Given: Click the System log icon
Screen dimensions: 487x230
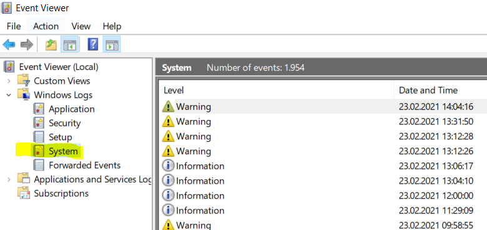Looking at the screenshot, I should pos(39,151).
